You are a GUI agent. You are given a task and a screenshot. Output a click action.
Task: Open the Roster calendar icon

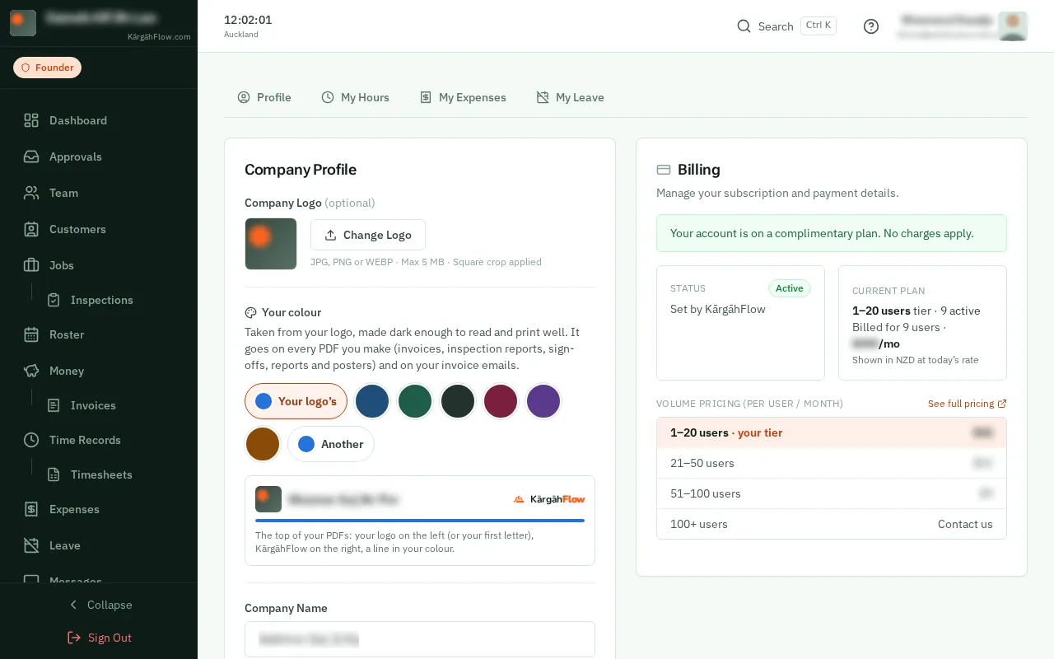tap(31, 334)
